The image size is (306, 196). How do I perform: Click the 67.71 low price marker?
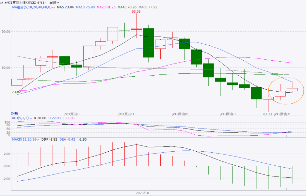tap(267, 114)
